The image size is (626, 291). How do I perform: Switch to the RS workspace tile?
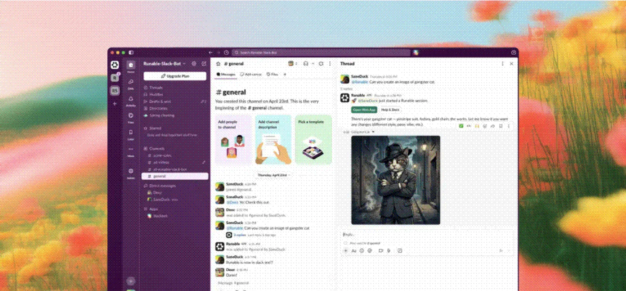pyautogui.click(x=115, y=91)
